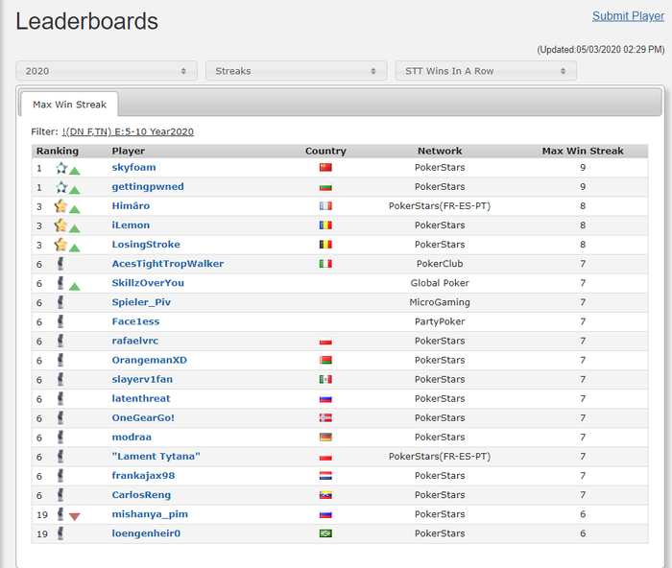
Task: Click the country flag in loengenheir0's row
Action: (x=325, y=533)
